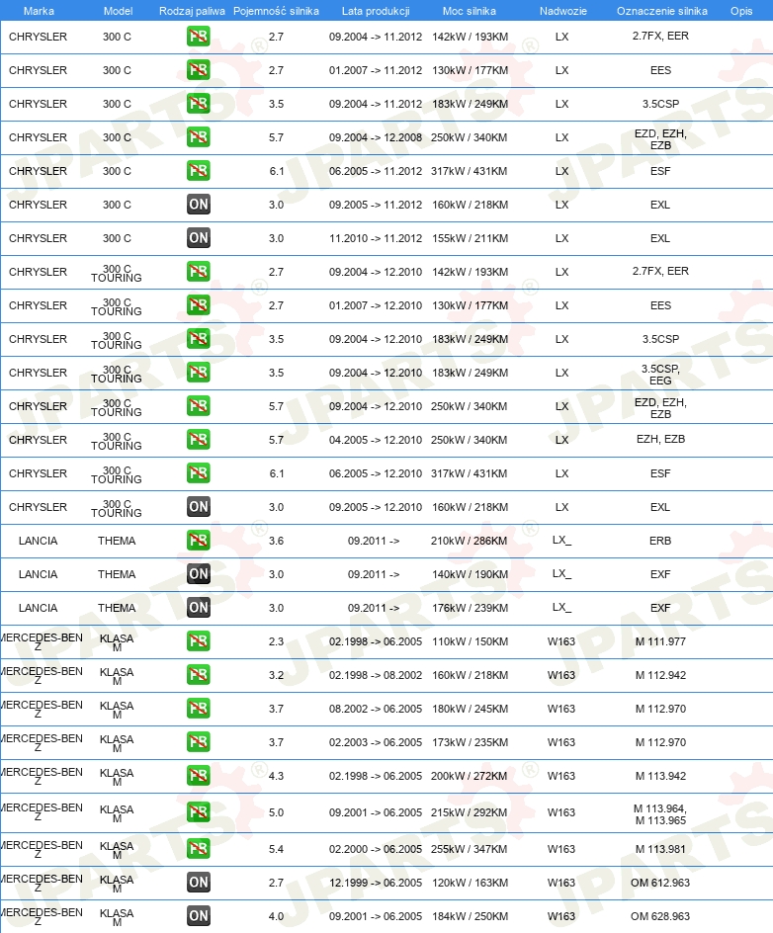The image size is (773, 933).
Task: Click petrol icon in Mercedes 5.0 215kW row
Action: click(x=198, y=812)
